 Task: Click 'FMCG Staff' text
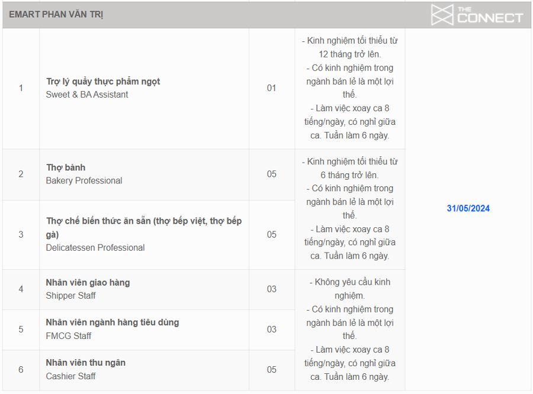(69, 336)
